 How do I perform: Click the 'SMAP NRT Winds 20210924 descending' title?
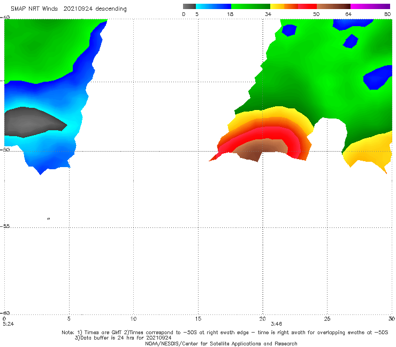(x=68, y=9)
